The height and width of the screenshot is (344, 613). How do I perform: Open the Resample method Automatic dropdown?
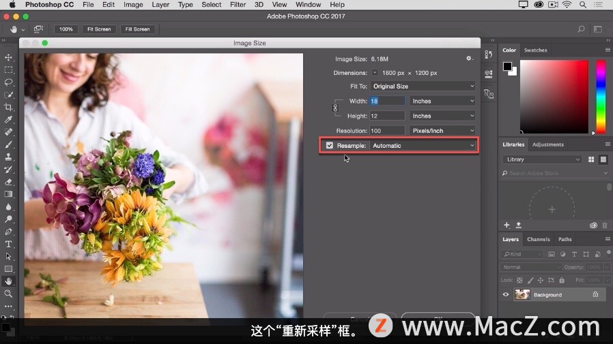[423, 146]
